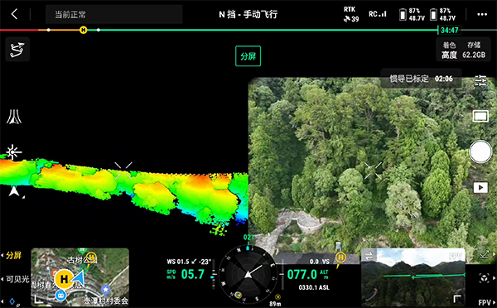Open the flight route planning icon
This screenshot has width=497, height=308.
coord(17,50)
